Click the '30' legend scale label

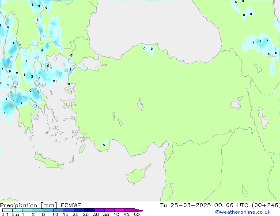tap(96, 214)
